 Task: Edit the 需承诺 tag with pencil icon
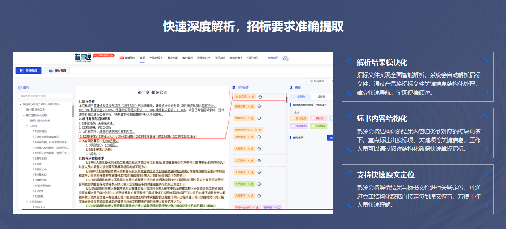[x=278, y=207]
